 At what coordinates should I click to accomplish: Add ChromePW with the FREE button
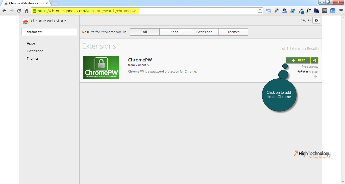coord(298,60)
